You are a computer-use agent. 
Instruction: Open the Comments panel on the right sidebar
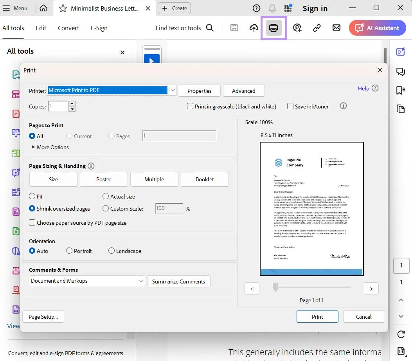400,72
